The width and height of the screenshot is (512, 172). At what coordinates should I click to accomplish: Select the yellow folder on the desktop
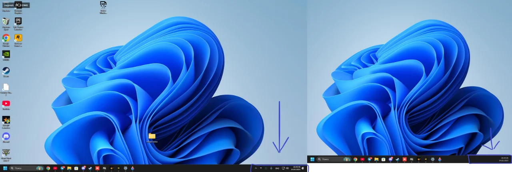[x=152, y=136]
